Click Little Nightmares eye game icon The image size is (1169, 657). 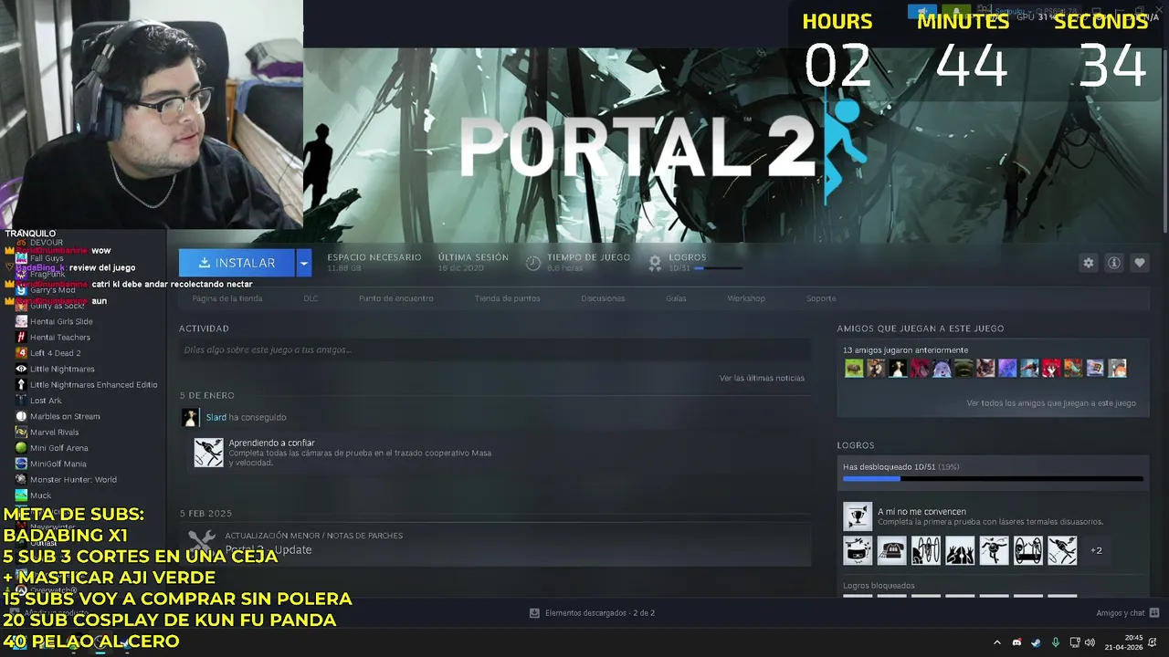coord(21,369)
